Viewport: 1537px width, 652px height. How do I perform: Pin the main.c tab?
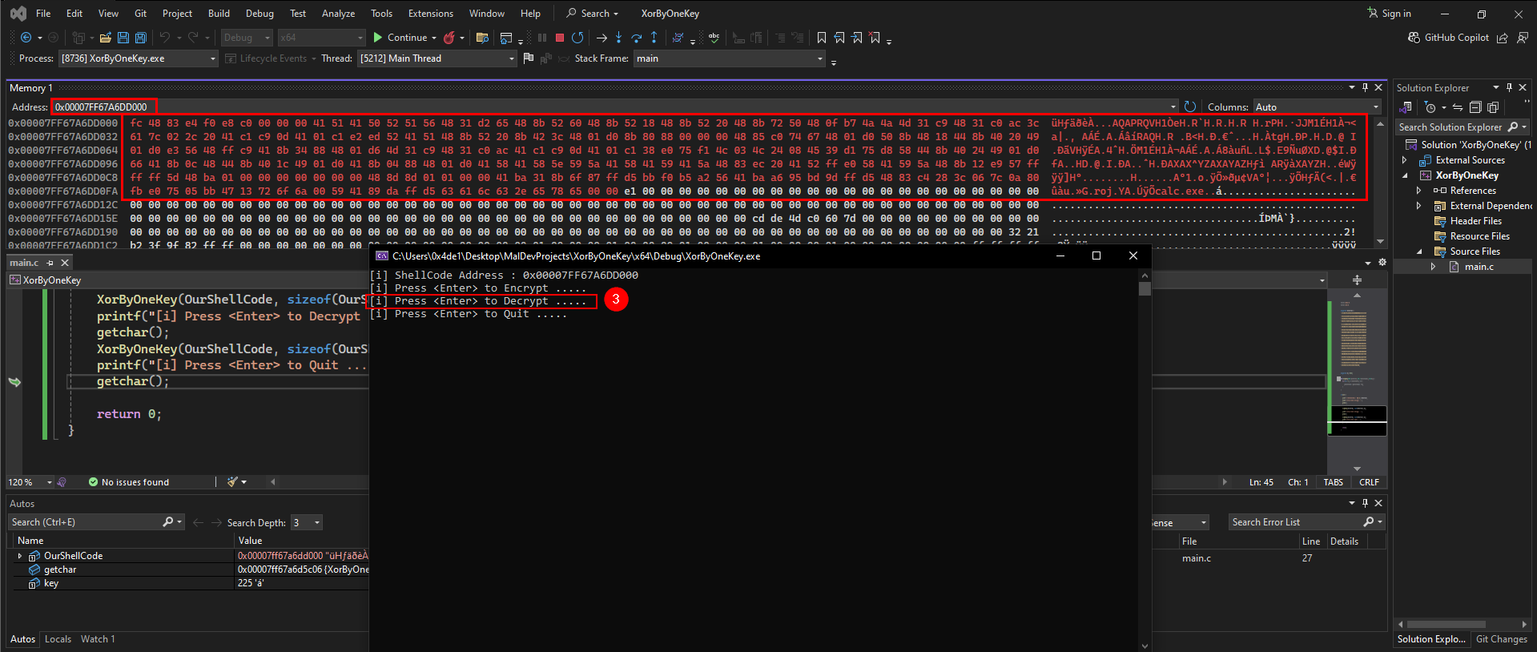[50, 263]
